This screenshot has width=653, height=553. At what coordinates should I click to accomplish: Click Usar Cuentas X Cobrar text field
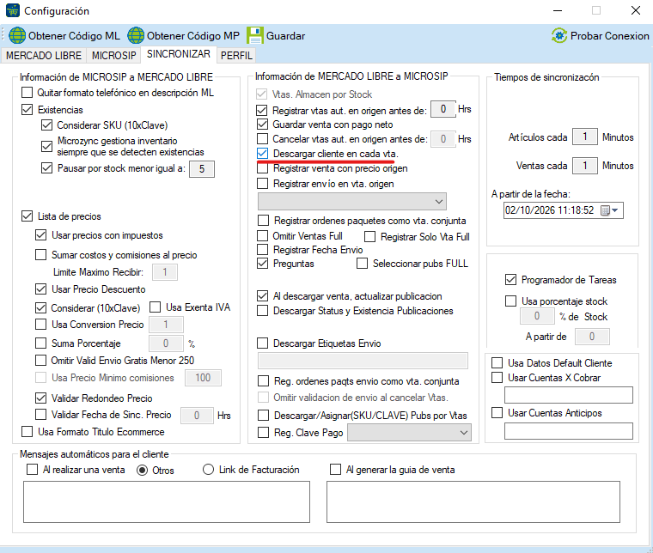click(569, 395)
